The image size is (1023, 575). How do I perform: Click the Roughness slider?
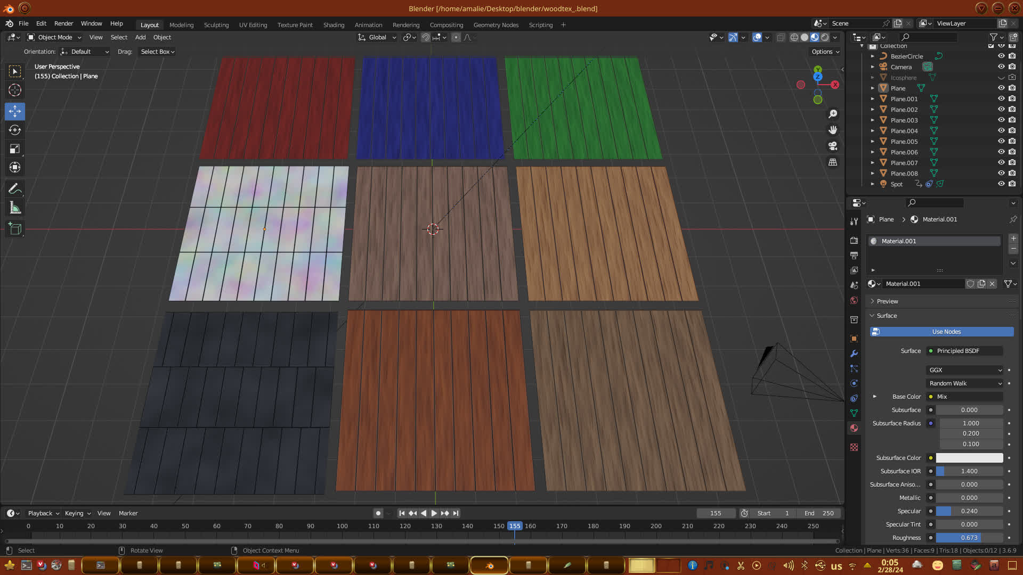969,538
